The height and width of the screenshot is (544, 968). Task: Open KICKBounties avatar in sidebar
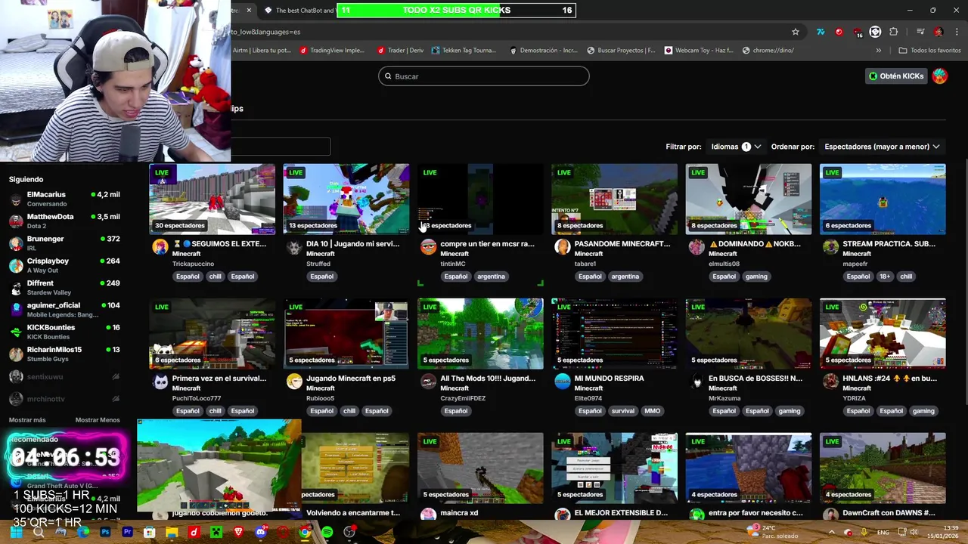tap(16, 332)
